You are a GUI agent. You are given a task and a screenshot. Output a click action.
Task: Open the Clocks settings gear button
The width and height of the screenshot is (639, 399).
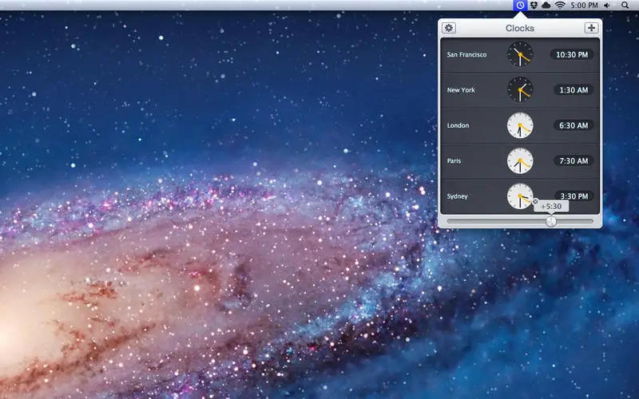449,28
